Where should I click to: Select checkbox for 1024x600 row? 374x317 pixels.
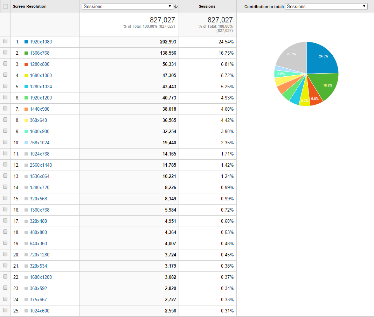pyautogui.click(x=5, y=310)
